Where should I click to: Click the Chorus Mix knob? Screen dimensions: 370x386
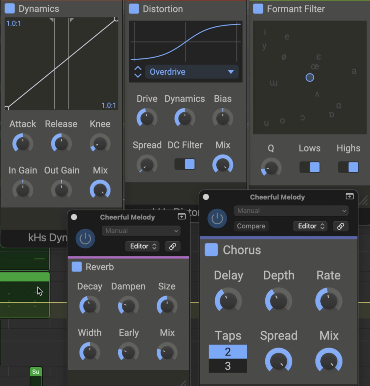click(329, 361)
